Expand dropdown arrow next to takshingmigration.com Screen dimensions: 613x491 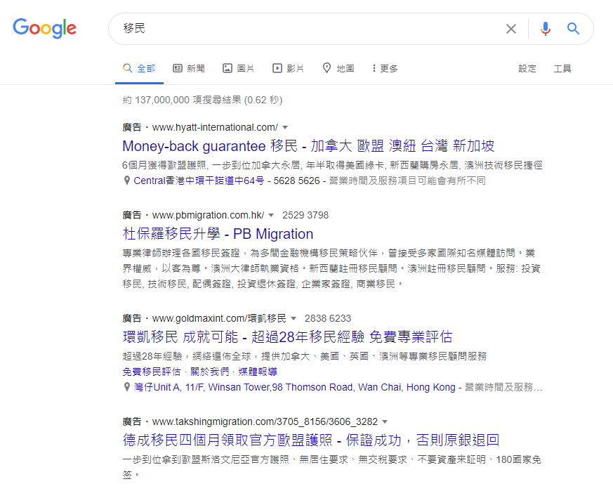coord(385,421)
